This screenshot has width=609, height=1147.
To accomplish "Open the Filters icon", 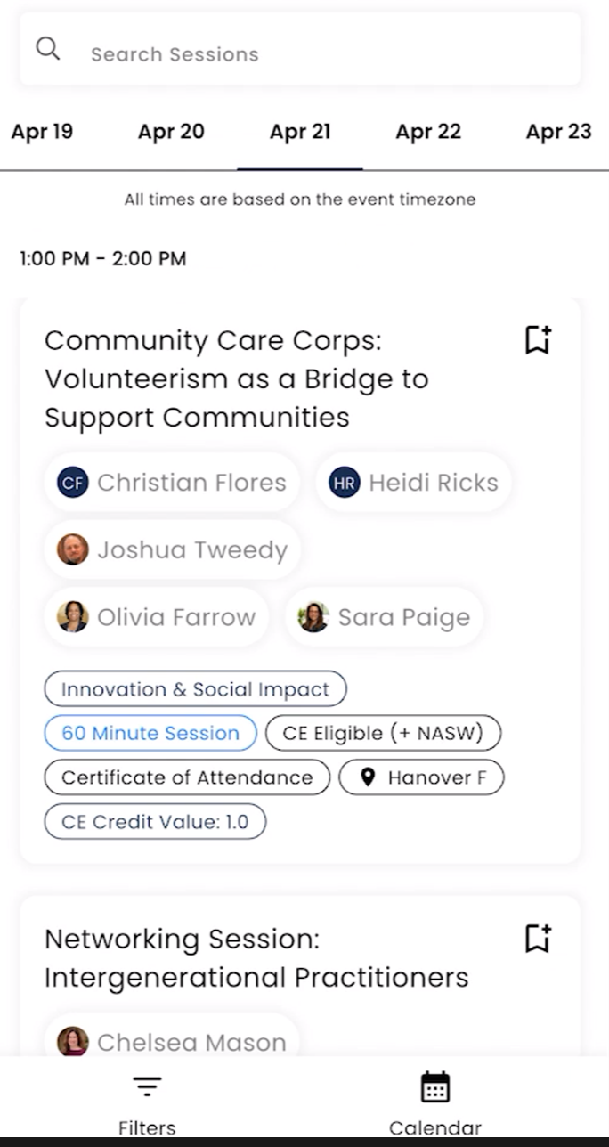I will click(x=147, y=1087).
